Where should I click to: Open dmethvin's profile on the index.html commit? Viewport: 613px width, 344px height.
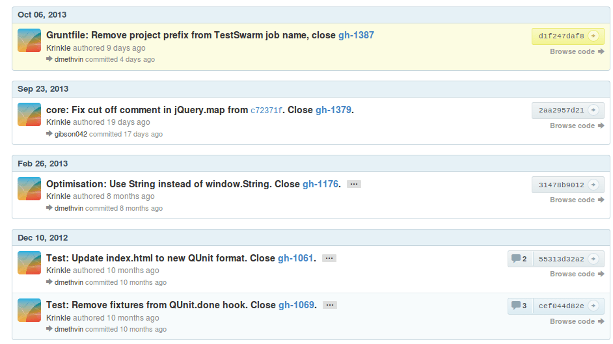(x=69, y=283)
